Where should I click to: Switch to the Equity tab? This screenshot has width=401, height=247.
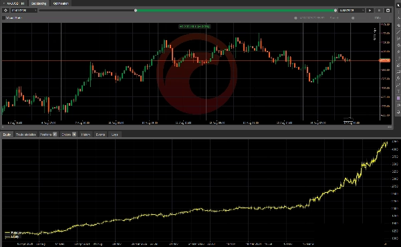point(7,135)
